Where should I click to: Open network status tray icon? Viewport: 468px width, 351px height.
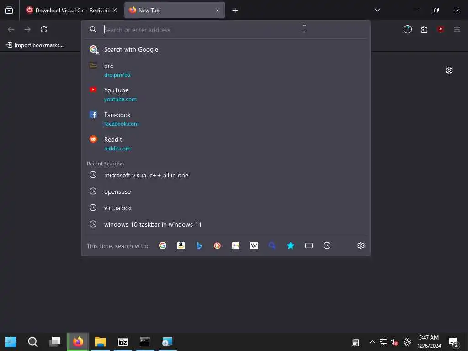pyautogui.click(x=383, y=342)
